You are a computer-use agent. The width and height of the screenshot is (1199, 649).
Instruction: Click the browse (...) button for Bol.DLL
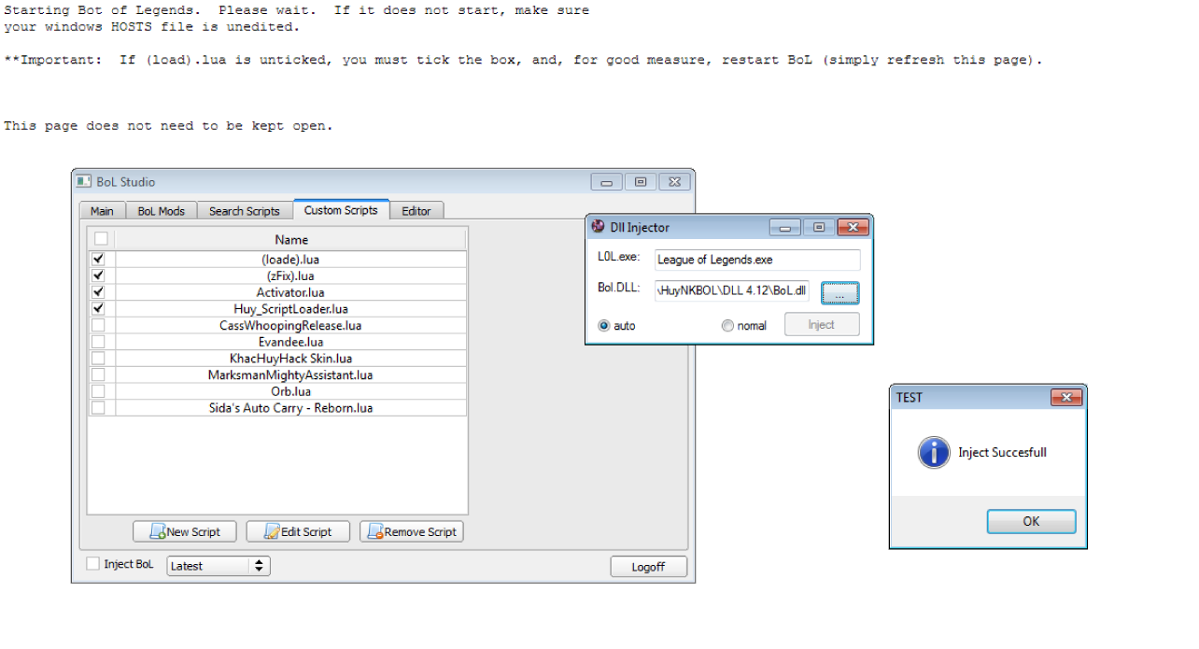[840, 293]
